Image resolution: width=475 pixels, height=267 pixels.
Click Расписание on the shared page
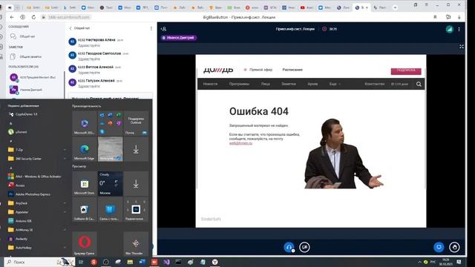coord(292,70)
